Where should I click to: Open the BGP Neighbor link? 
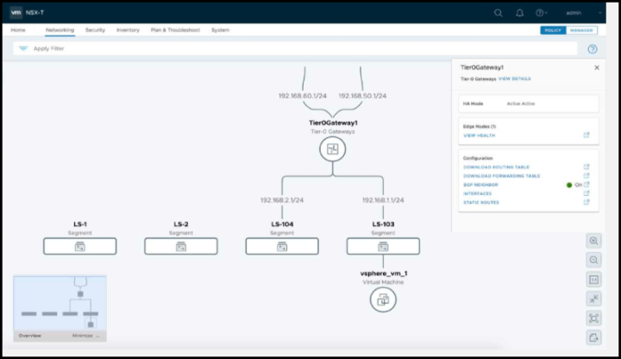point(480,185)
